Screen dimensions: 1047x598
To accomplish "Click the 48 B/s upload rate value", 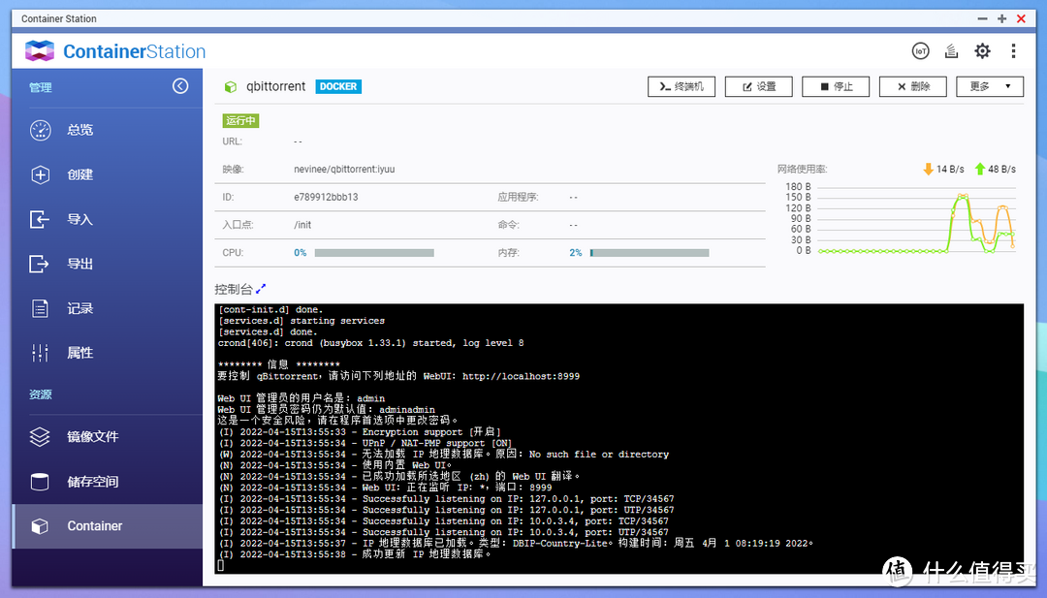I will pyautogui.click(x=1001, y=169).
